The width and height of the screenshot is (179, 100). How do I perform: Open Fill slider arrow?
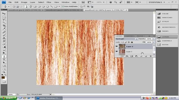pos(153,42)
